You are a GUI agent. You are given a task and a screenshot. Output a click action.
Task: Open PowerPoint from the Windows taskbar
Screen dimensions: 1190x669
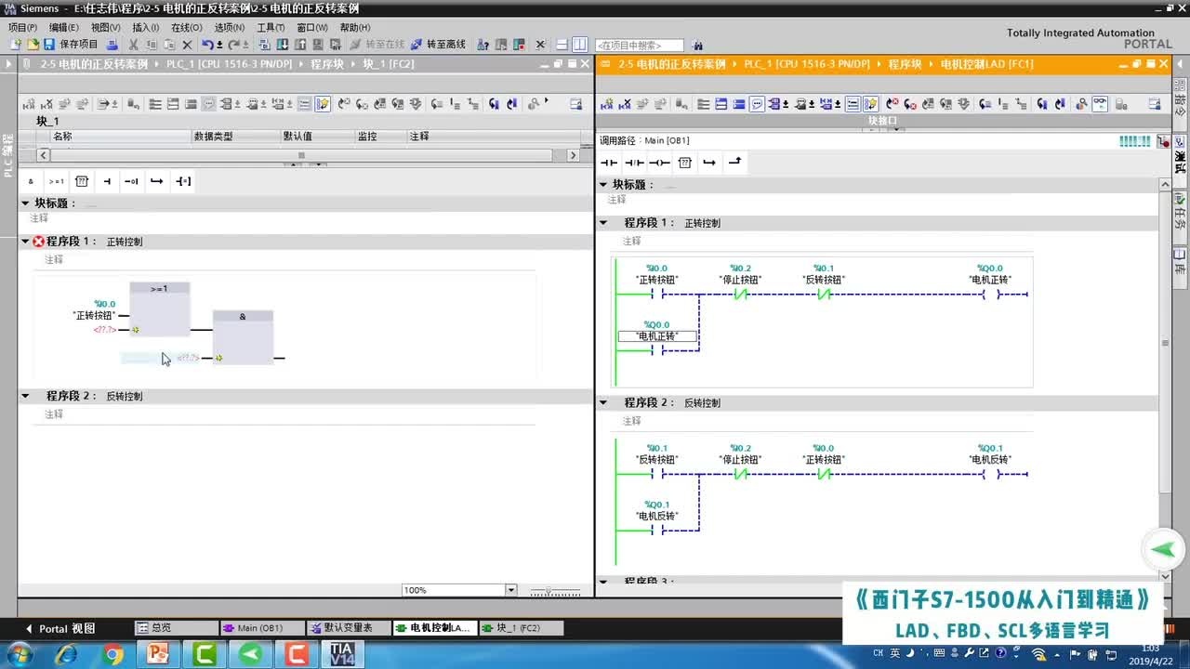[158, 654]
